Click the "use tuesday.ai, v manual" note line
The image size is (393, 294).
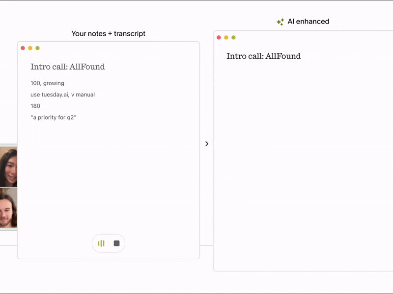coord(62,95)
